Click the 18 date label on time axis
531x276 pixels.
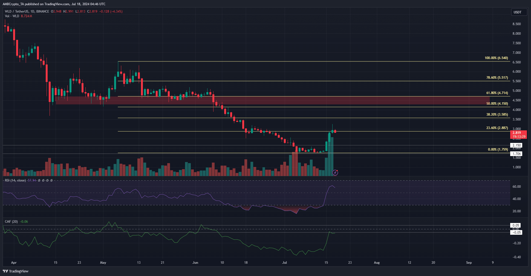click(246, 263)
